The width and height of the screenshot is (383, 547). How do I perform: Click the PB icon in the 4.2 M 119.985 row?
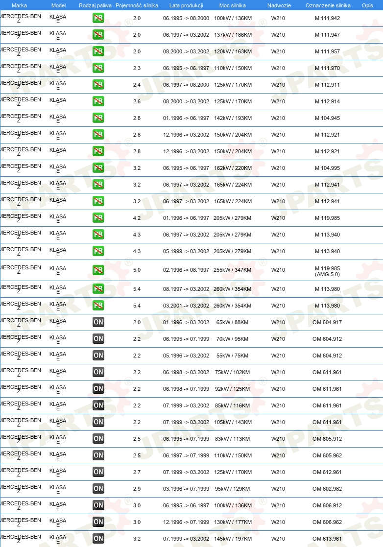click(x=98, y=218)
